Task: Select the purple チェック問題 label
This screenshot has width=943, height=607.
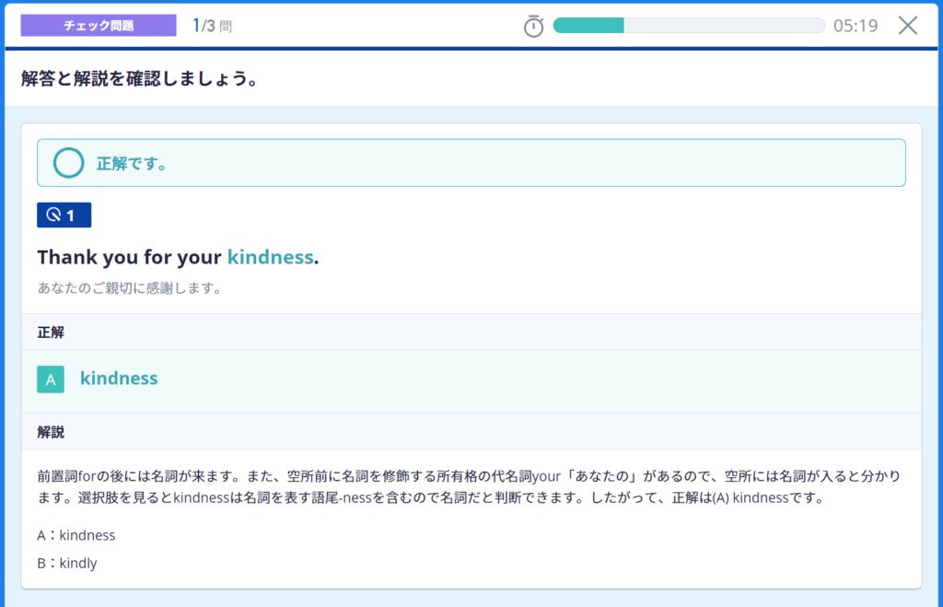Action: tap(99, 25)
